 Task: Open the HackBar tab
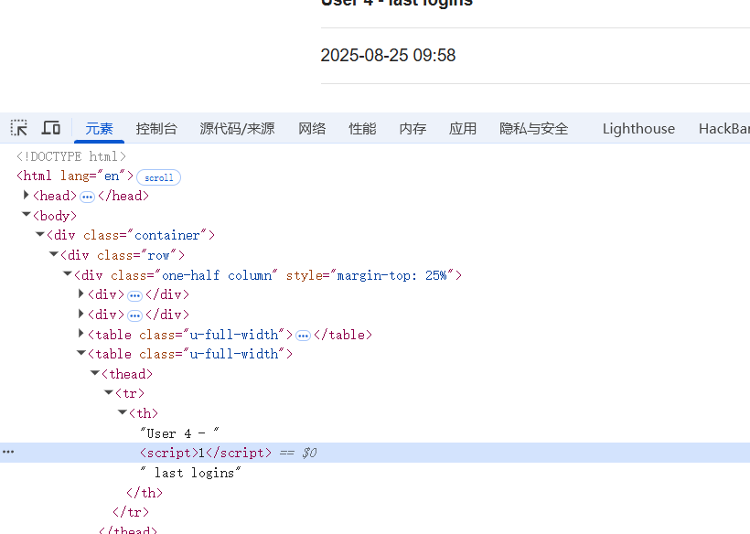click(724, 129)
